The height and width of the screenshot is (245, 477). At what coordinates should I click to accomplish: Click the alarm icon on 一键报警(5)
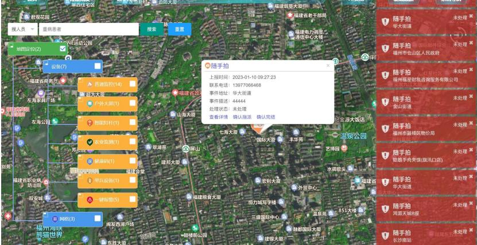pyautogui.click(x=90, y=200)
